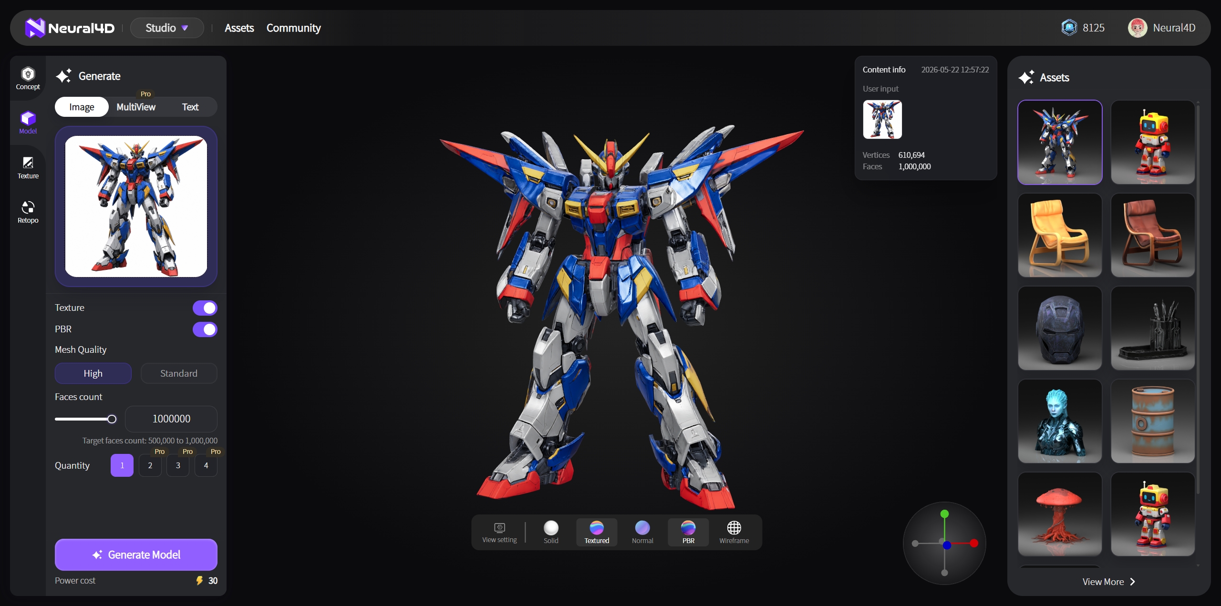Click red X-axis dot on gizmo
Screen dimensions: 1221x606
click(x=974, y=543)
